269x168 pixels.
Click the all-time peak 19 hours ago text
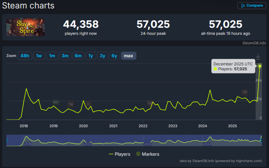[225, 33]
